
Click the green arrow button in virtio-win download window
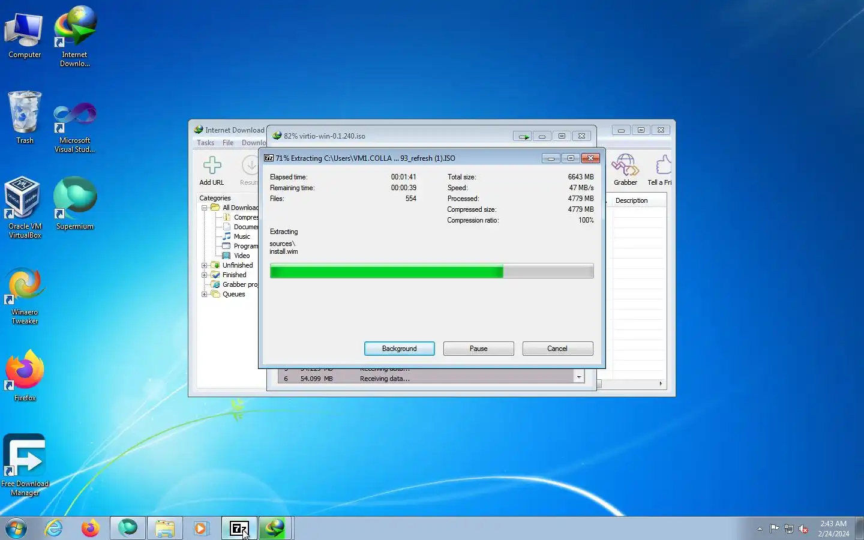523,136
